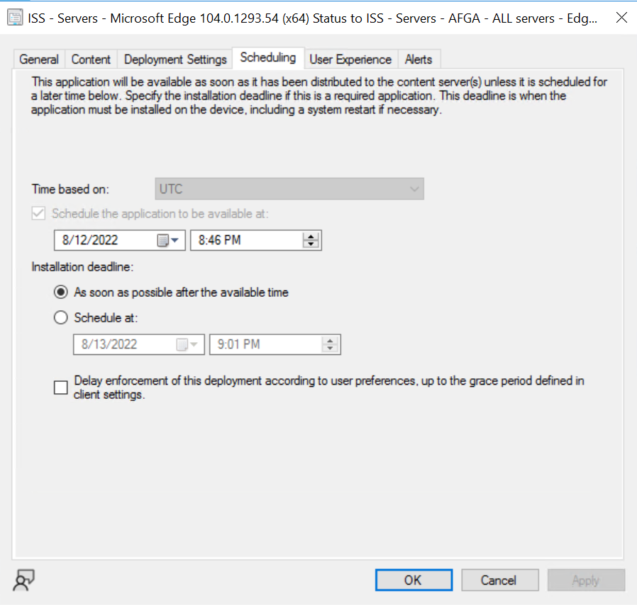Enable Delay enforcement of this deployment checkbox
Image resolution: width=637 pixels, height=605 pixels.
[x=60, y=387]
